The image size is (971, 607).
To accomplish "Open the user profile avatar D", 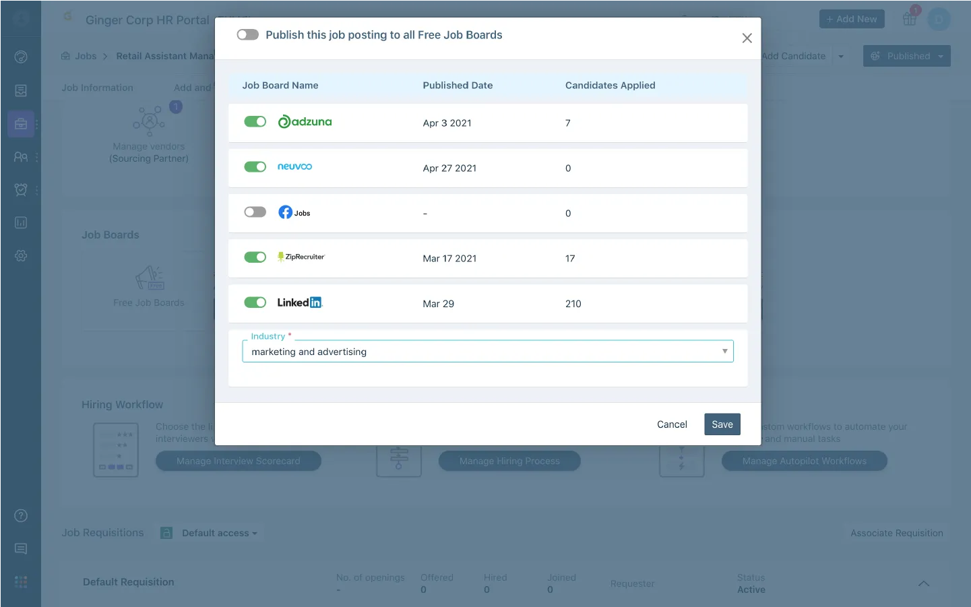I will [939, 20].
